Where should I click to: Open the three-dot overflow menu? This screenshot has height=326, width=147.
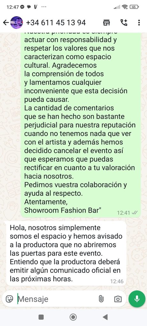tap(139, 23)
